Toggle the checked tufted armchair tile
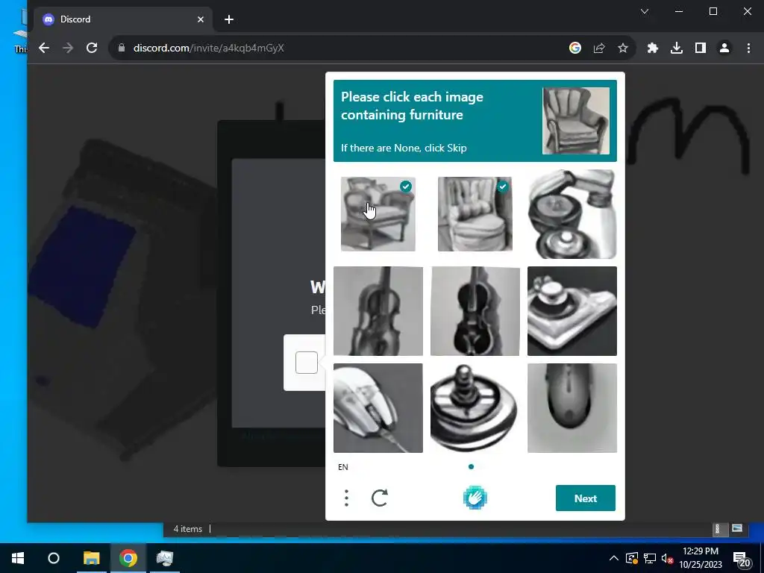Viewport: 764px width, 573px height. (475, 214)
